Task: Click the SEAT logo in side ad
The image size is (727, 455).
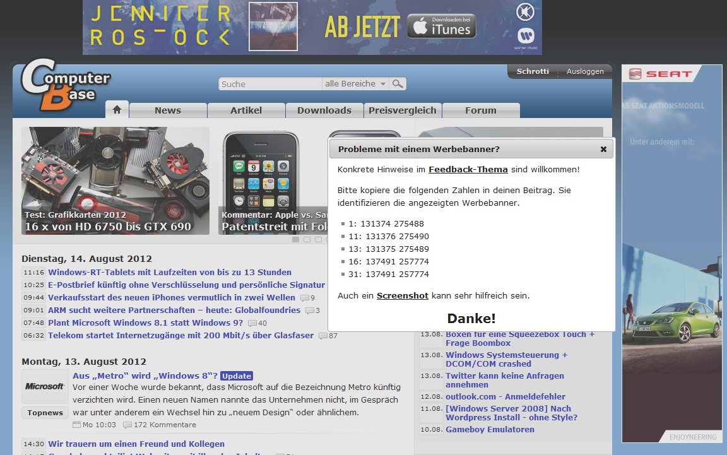Action: [661, 74]
